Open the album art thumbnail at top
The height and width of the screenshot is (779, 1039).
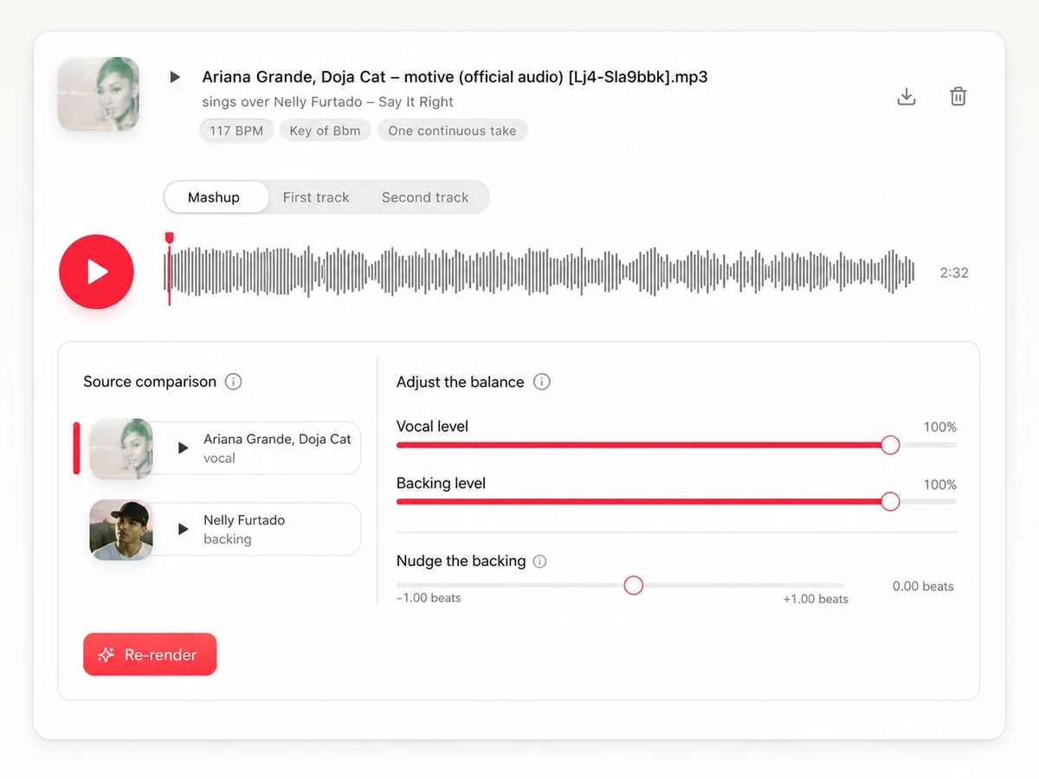[99, 94]
